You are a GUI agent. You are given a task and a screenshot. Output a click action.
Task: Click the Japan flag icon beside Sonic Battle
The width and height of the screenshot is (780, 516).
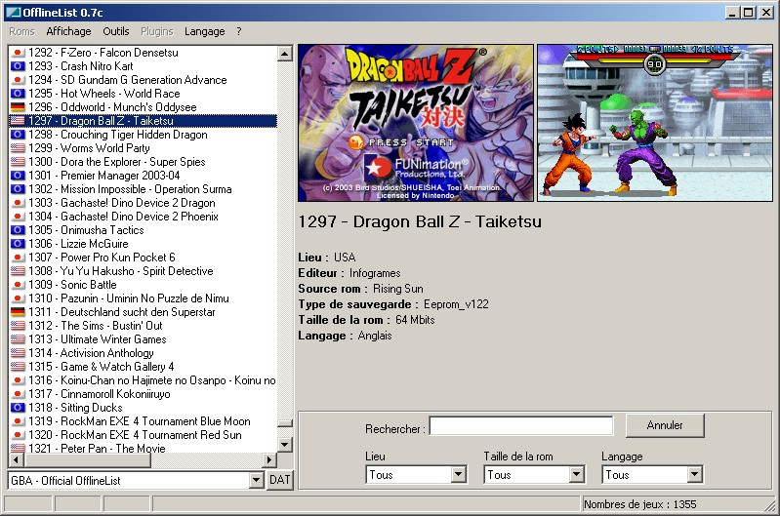click(x=18, y=285)
